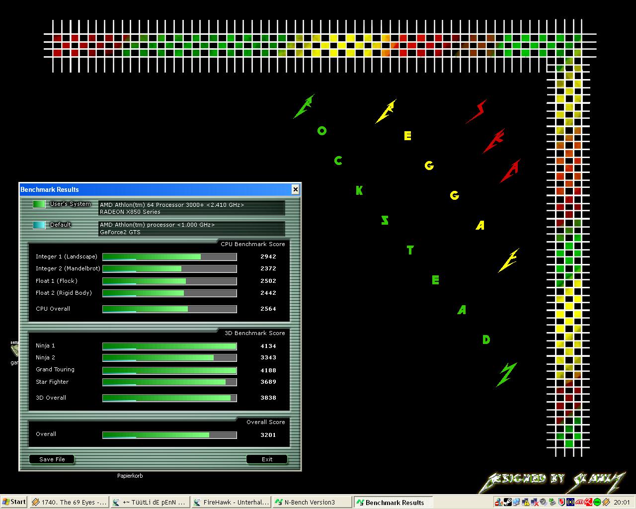This screenshot has height=509, width=636.
Task: Click the disconnected network tray icon
Action: coord(535,502)
